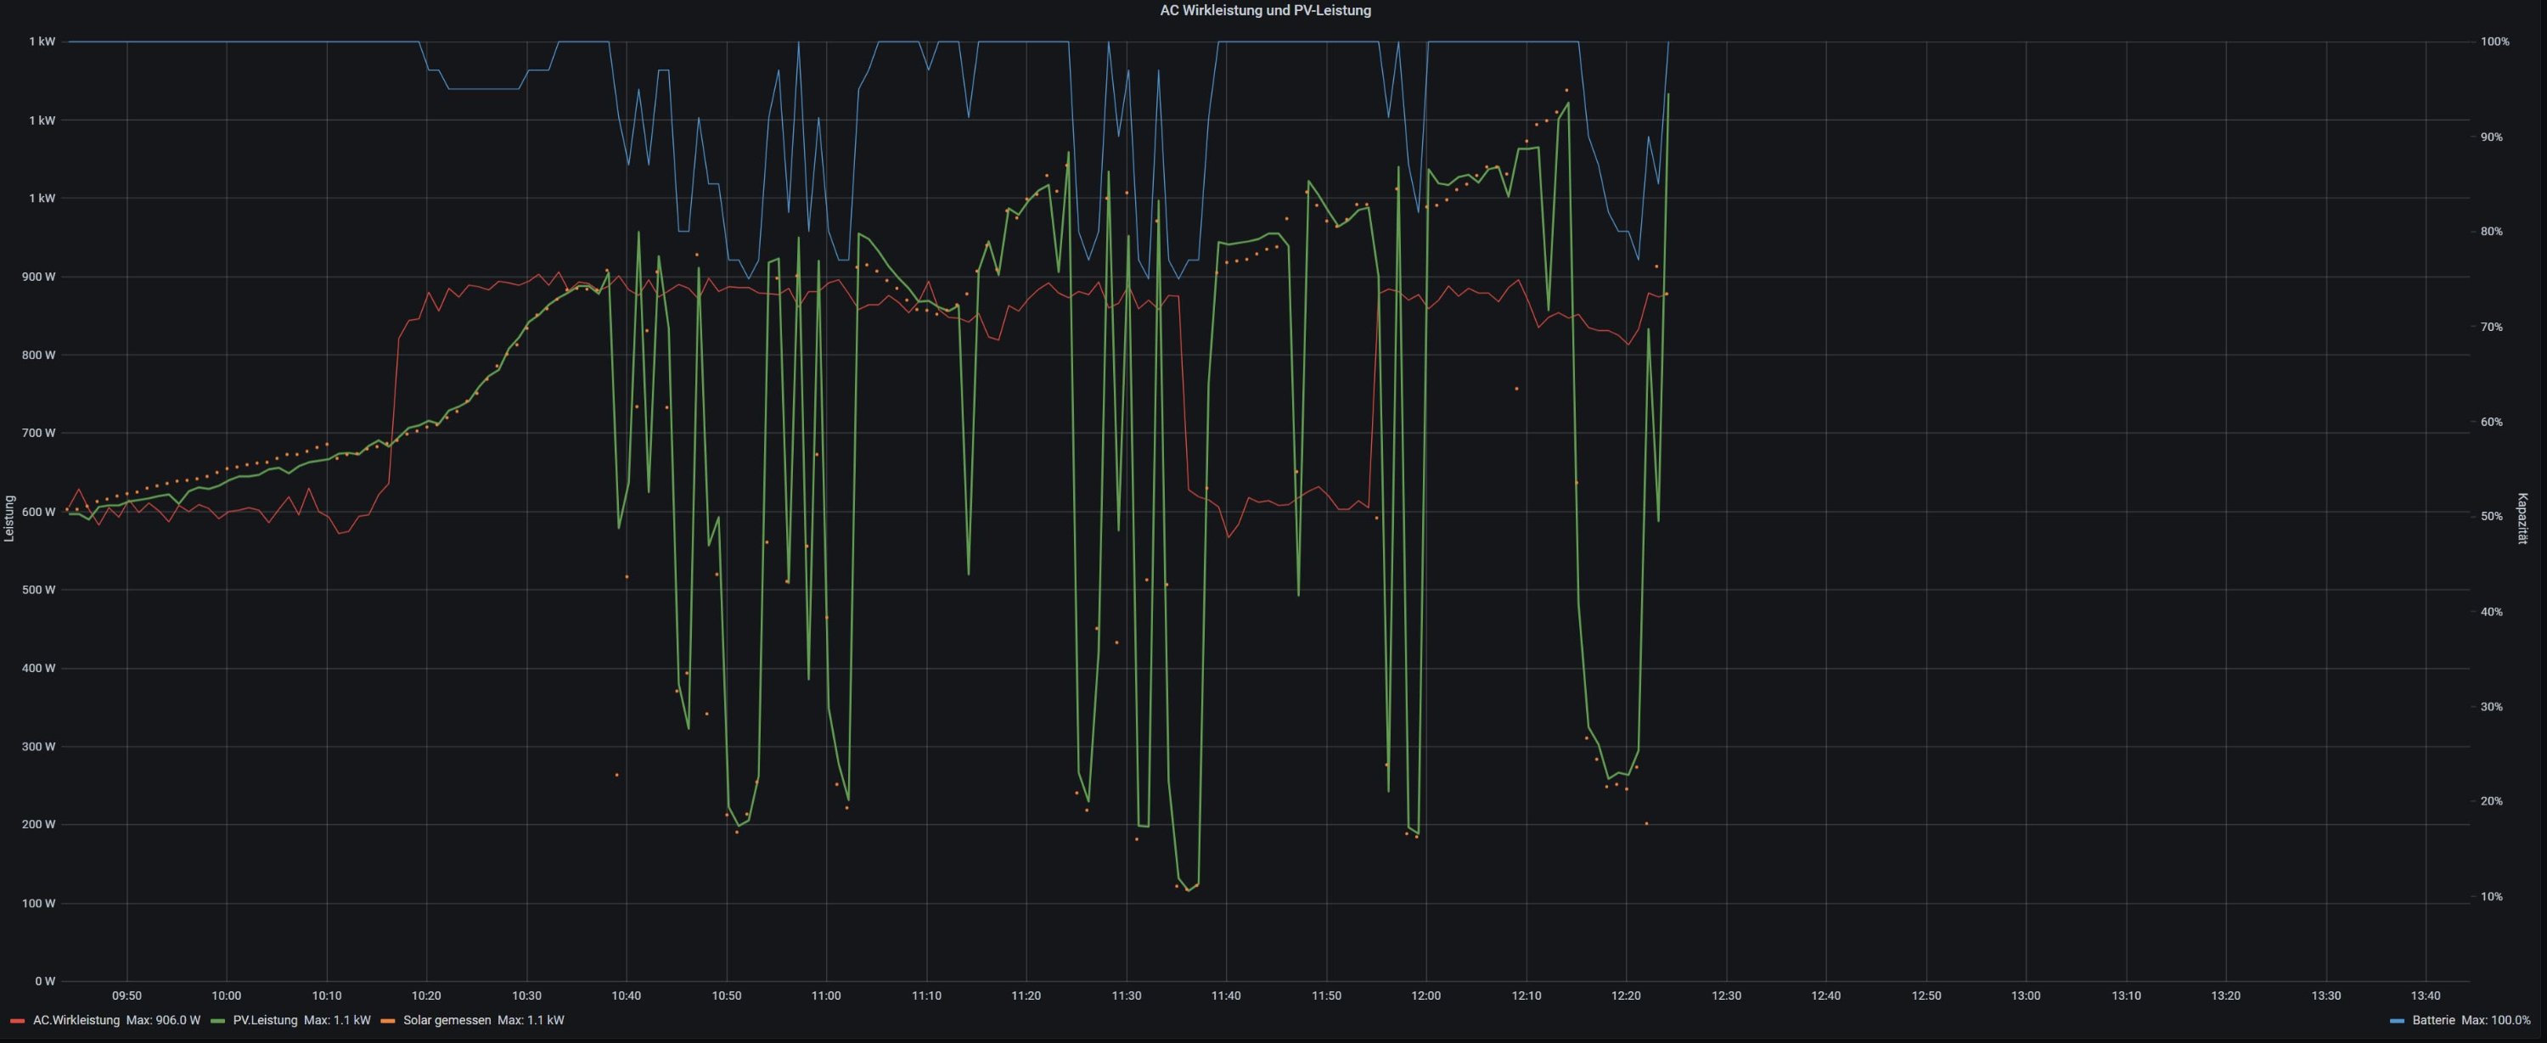Click the 12:00 time axis label

(x=1425, y=995)
